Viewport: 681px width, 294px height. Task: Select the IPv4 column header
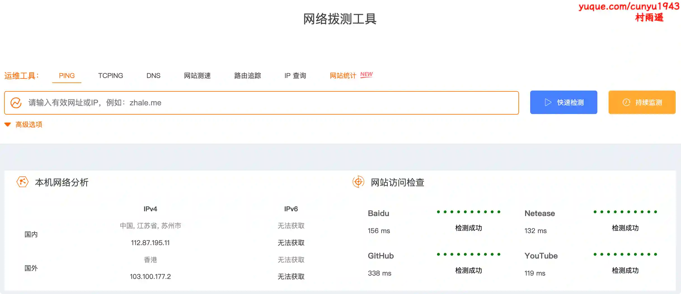[150, 209]
